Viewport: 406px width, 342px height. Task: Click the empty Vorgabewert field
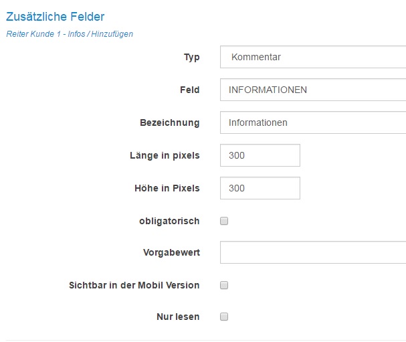[312, 253]
